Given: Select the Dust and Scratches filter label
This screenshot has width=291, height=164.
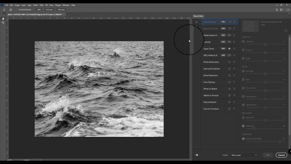Looking at the screenshot, I should [211, 69].
